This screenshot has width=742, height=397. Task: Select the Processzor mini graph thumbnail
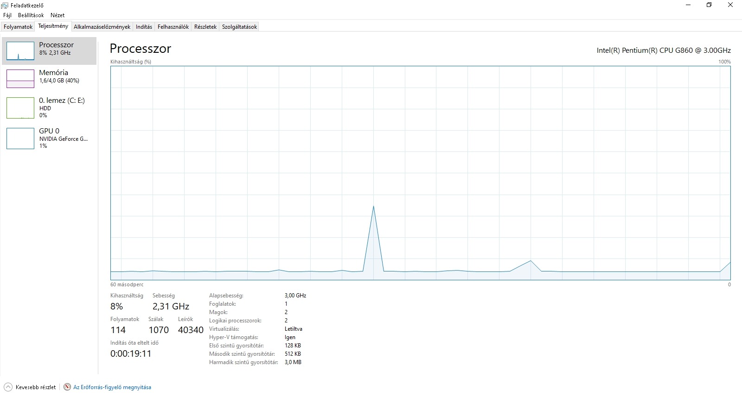(20, 51)
